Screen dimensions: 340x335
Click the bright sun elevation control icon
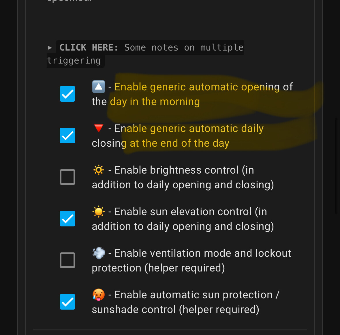98,211
